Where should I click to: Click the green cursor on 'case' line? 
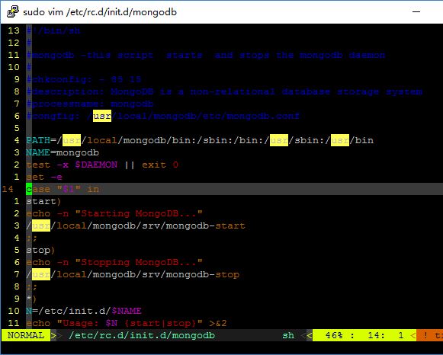click(x=29, y=189)
